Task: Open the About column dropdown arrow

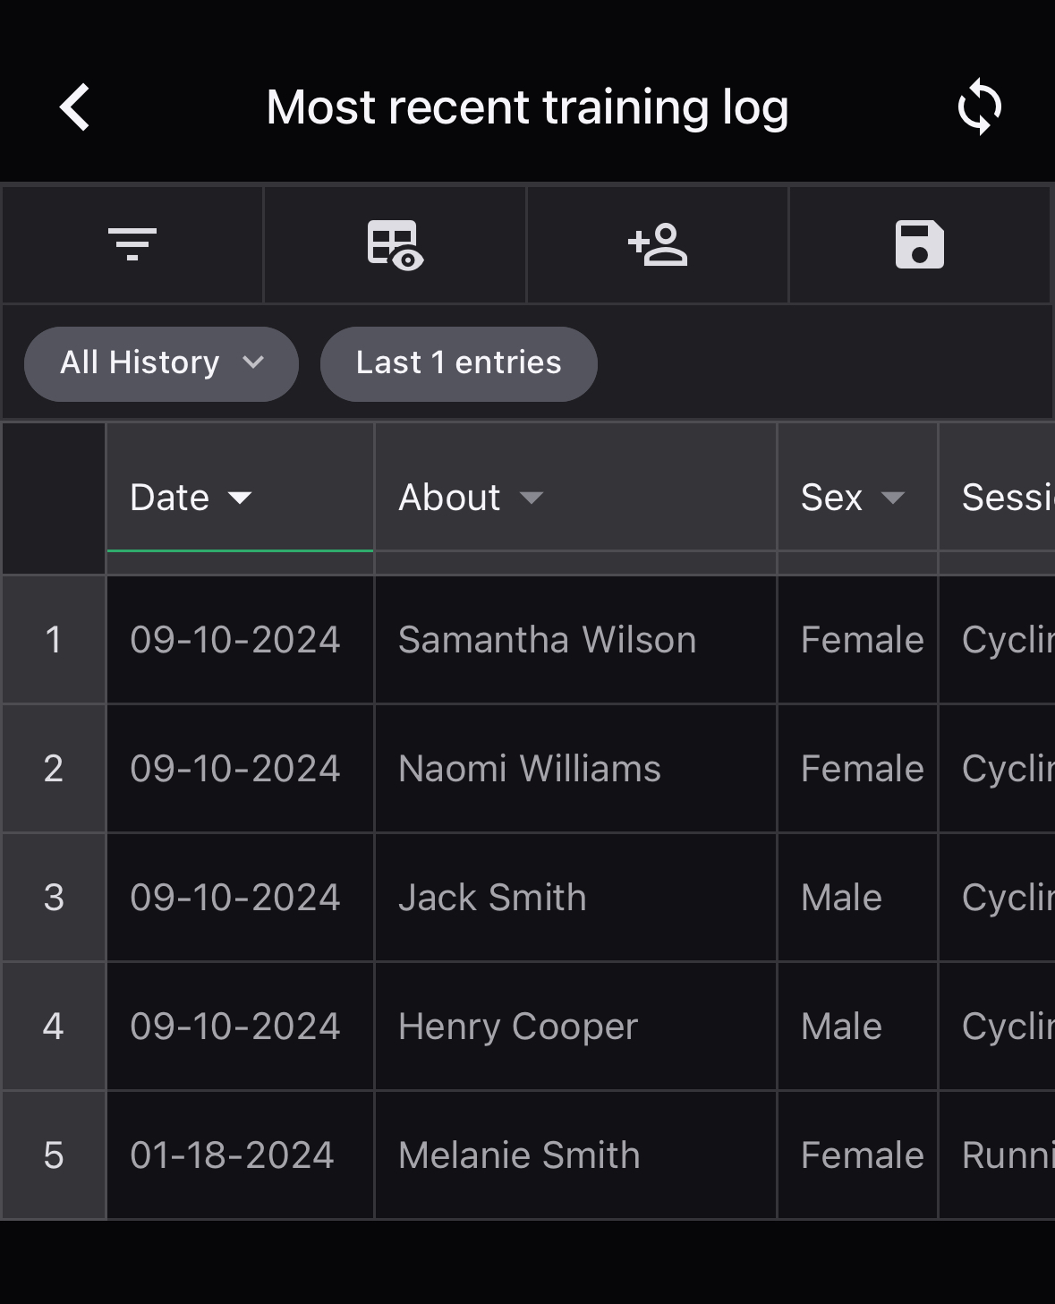Action: tap(532, 498)
